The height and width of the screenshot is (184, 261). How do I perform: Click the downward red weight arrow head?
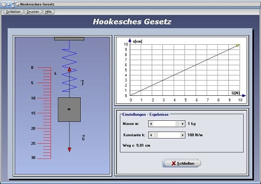click(69, 149)
